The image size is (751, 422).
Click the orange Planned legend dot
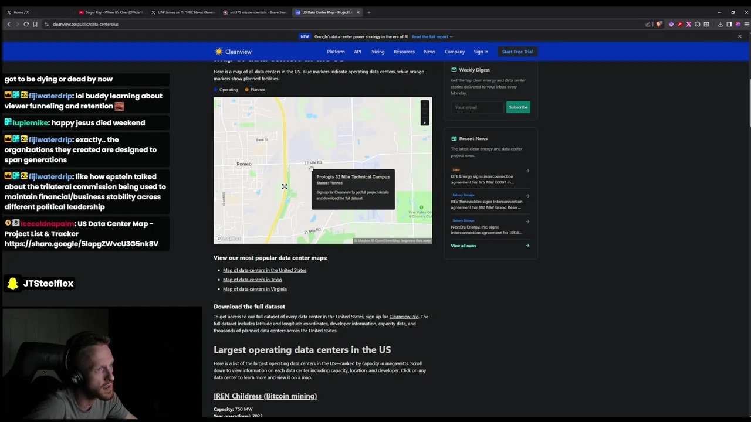tap(247, 90)
